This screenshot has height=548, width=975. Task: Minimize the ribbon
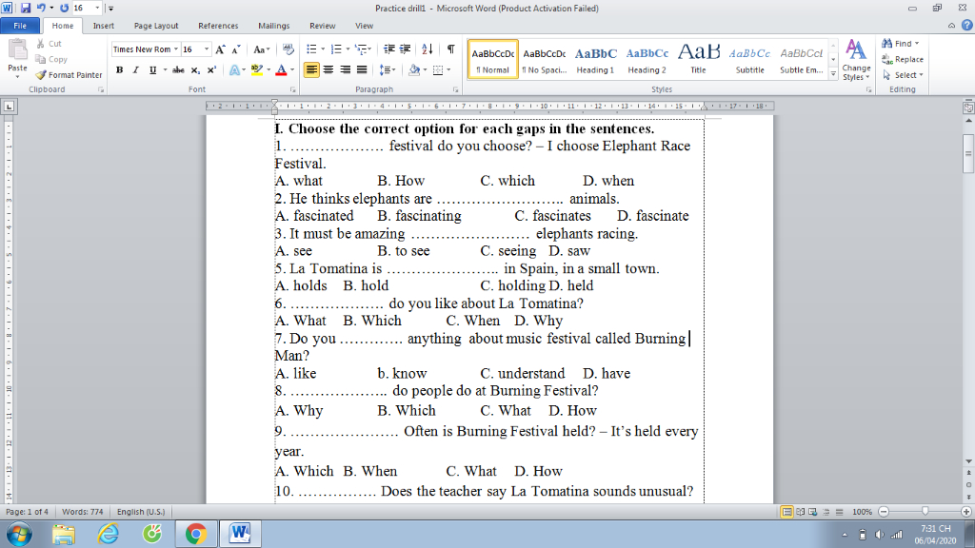pos(951,26)
